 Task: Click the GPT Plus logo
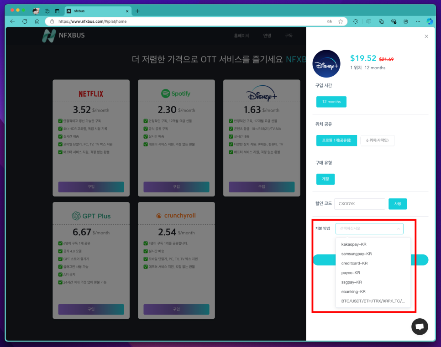[91, 216]
